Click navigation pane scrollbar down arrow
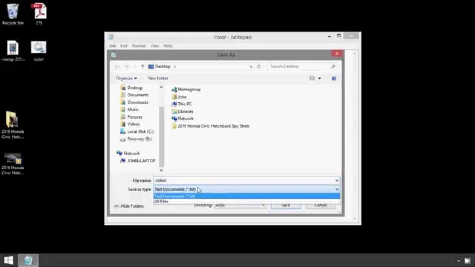The width and height of the screenshot is (475, 267). 161,170
